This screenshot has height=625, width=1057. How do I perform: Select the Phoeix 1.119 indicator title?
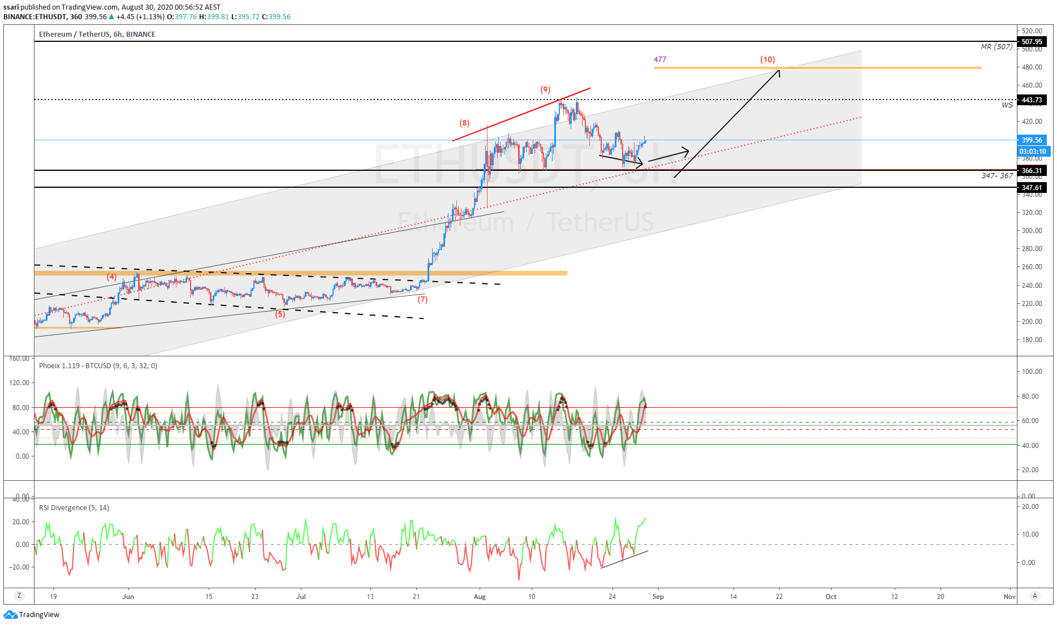coord(98,365)
